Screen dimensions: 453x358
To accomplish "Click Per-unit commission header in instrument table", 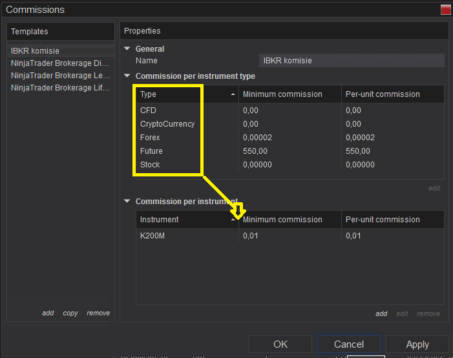I will coord(393,220).
